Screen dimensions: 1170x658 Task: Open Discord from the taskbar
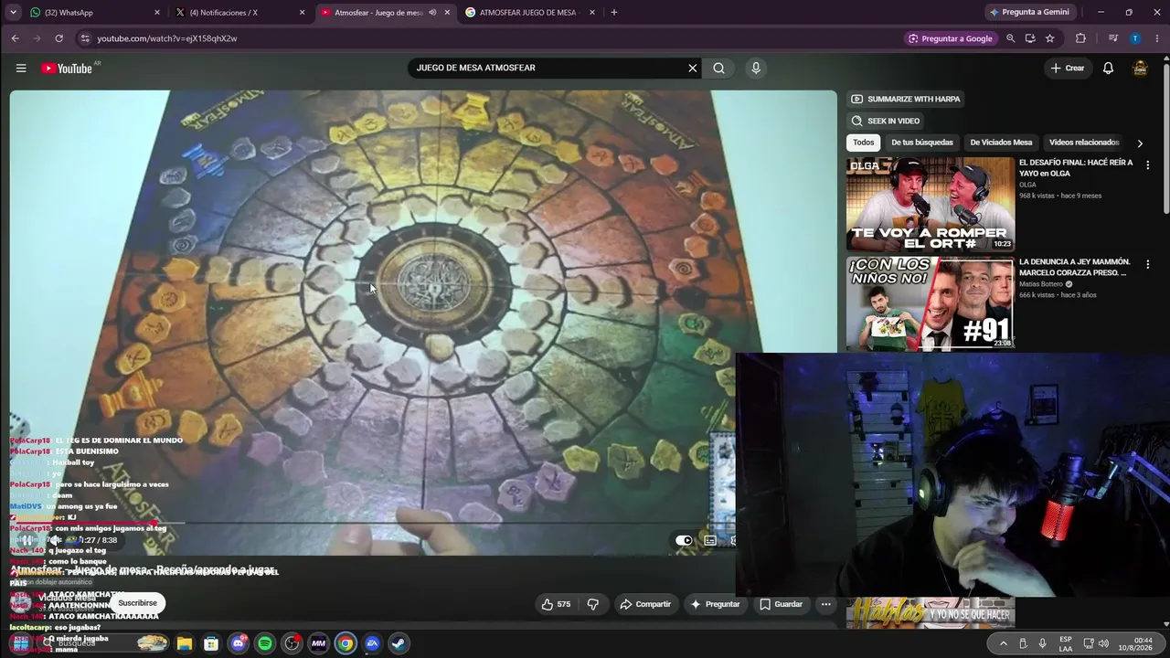239,643
